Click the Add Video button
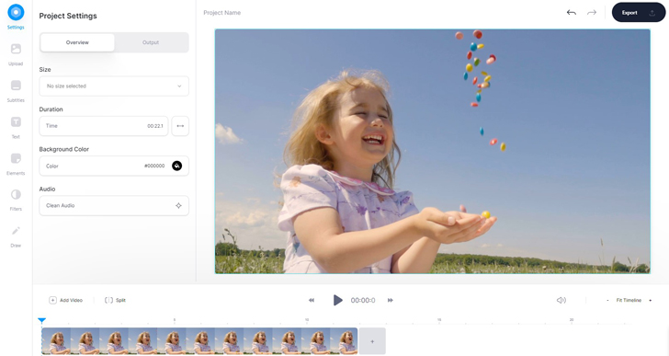 coord(66,300)
